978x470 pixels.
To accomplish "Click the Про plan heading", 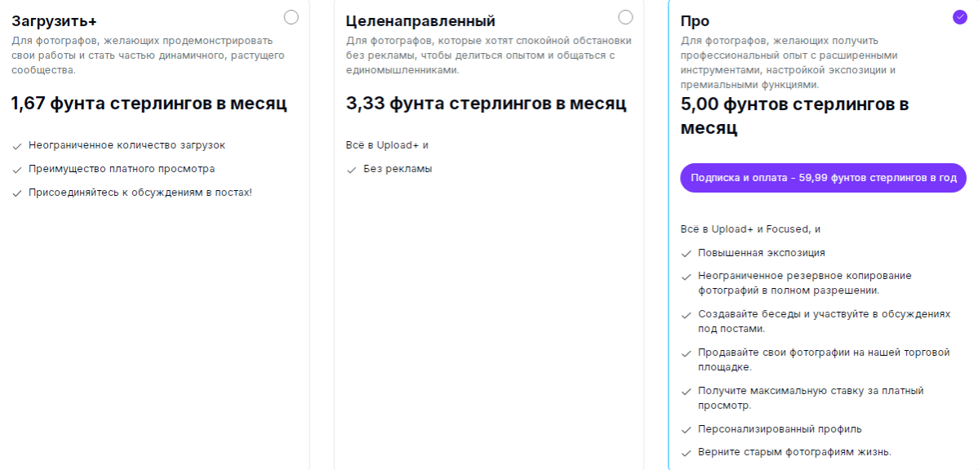I will [695, 21].
